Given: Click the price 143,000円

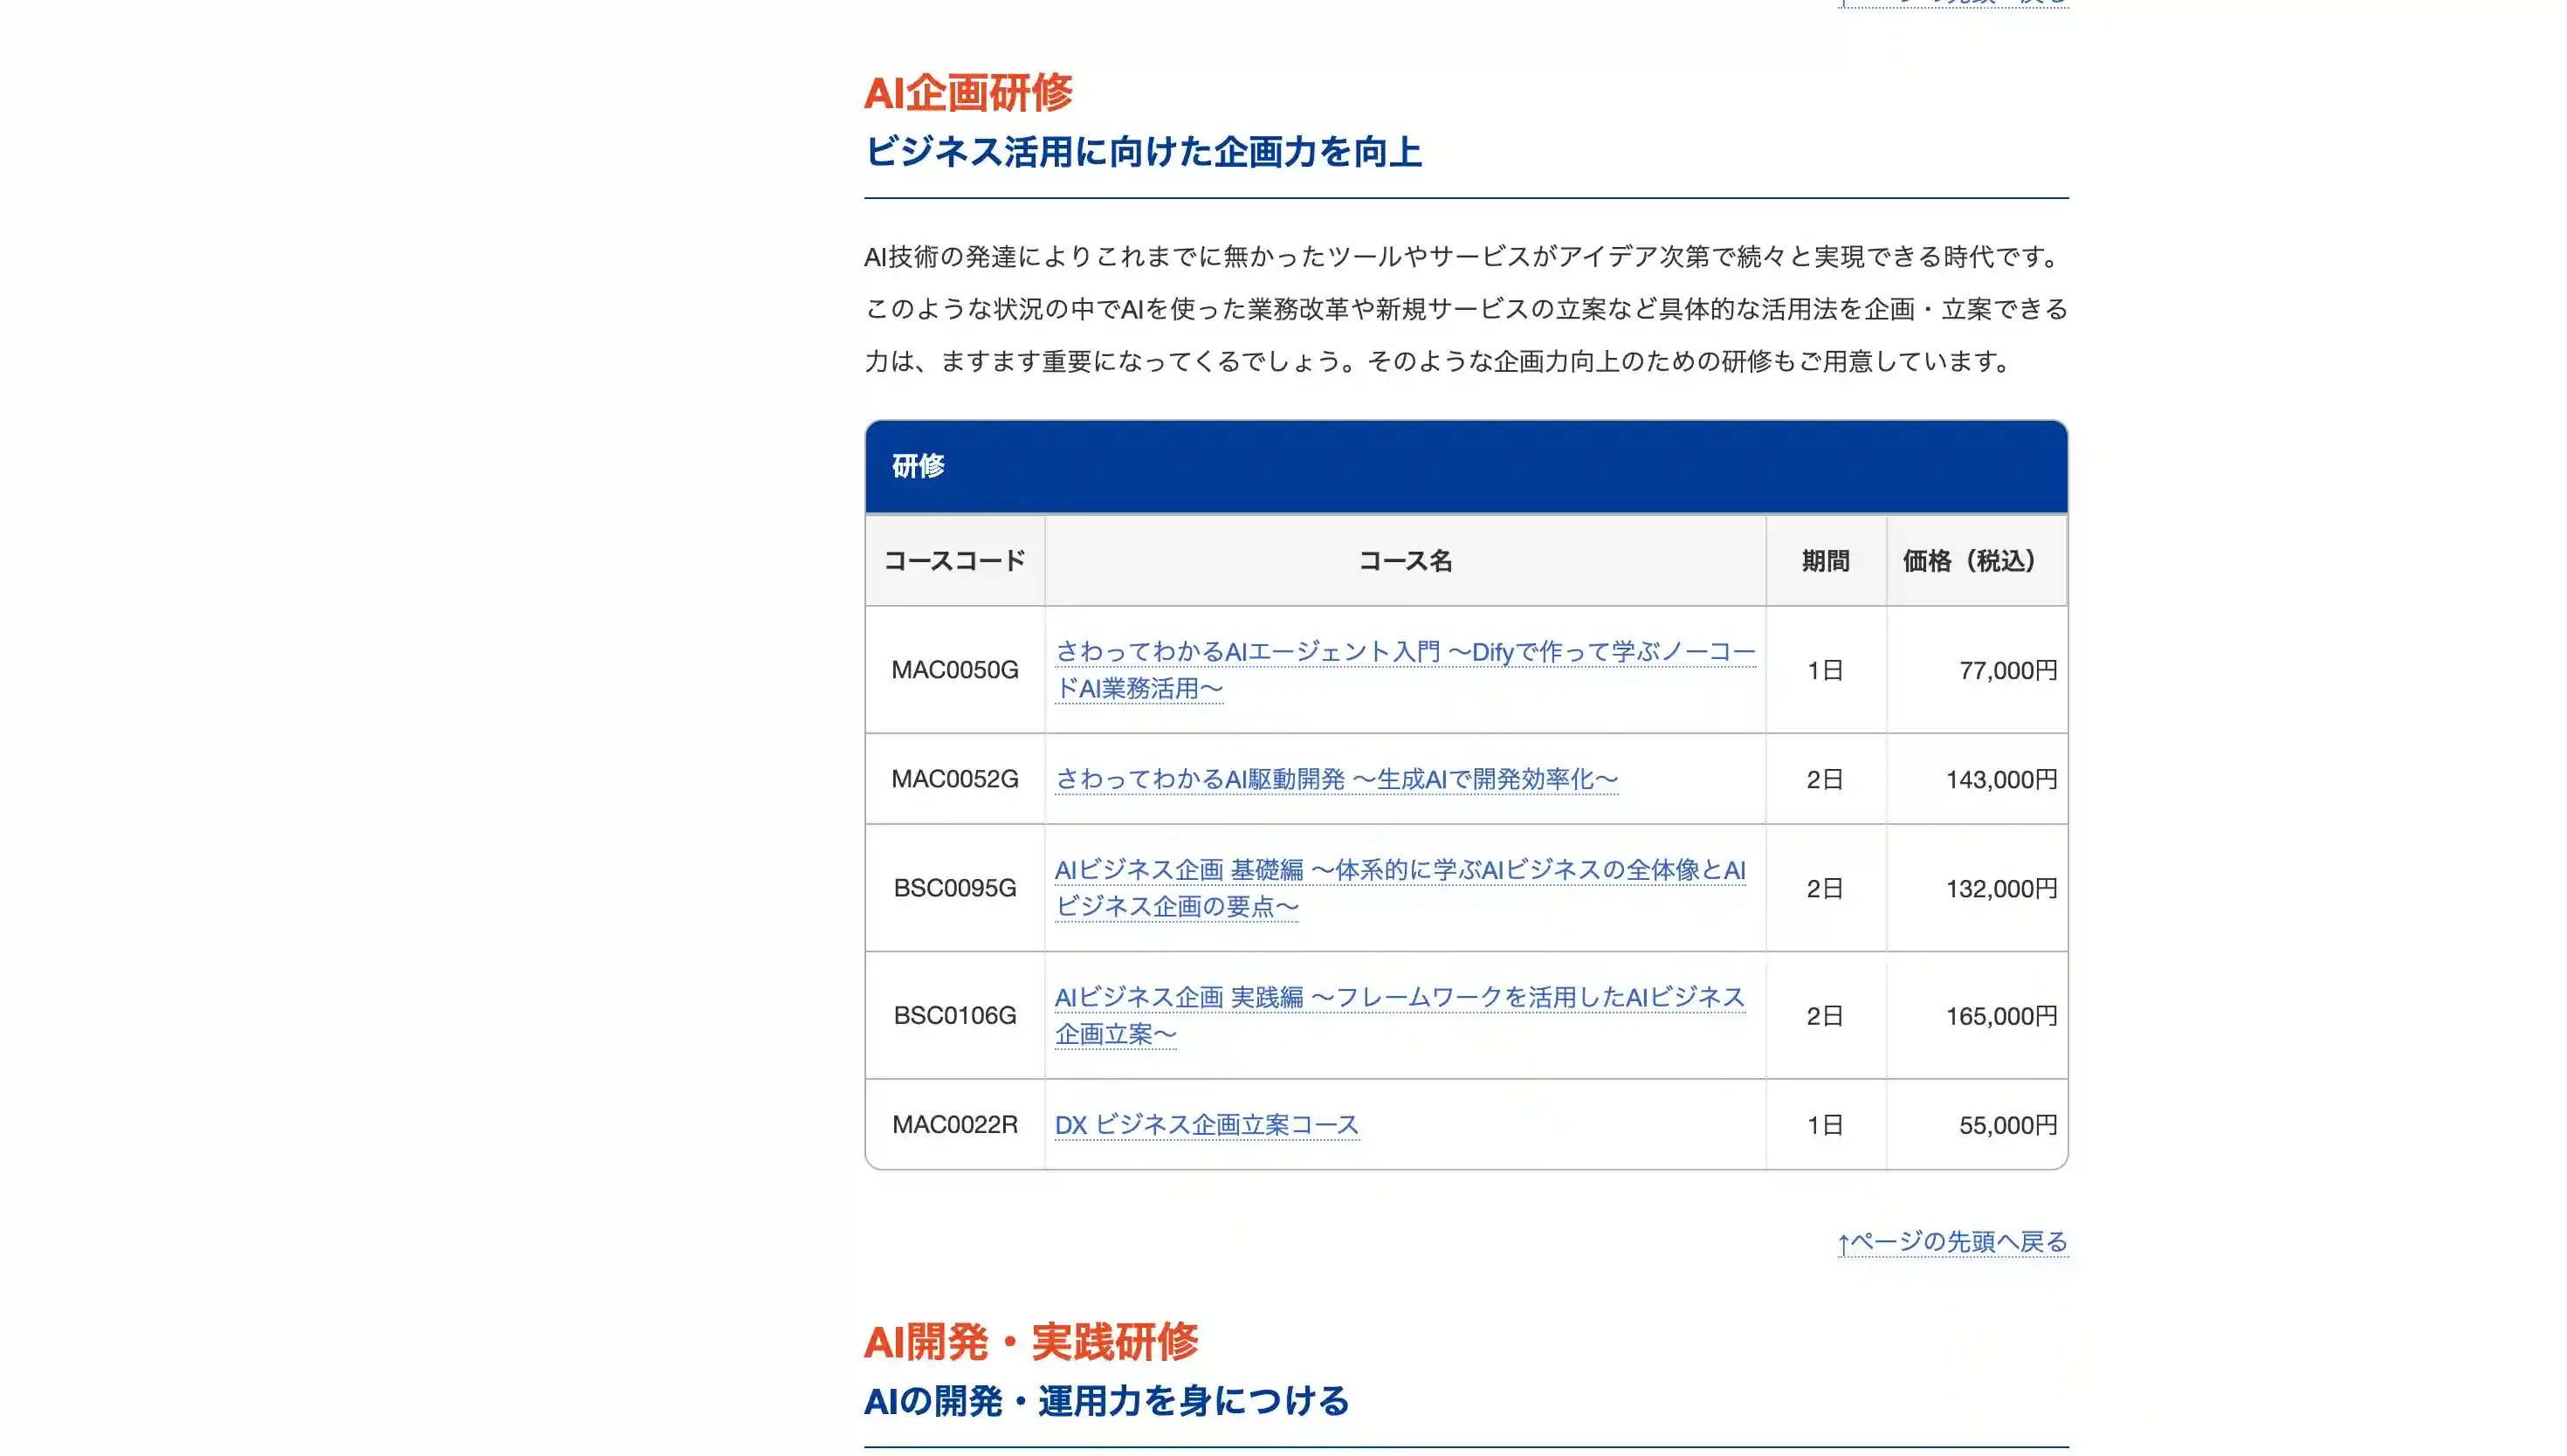Looking at the screenshot, I should 2001,779.
